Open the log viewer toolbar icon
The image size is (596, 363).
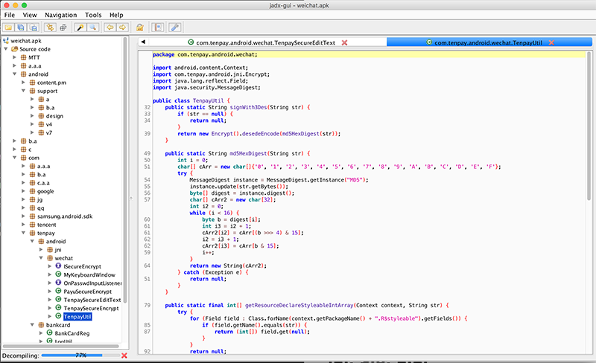click(x=157, y=28)
